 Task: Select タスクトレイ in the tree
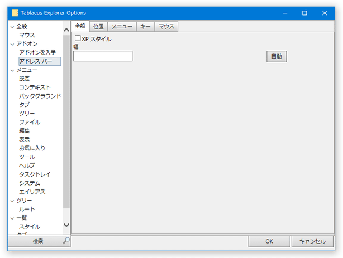[x=35, y=174]
